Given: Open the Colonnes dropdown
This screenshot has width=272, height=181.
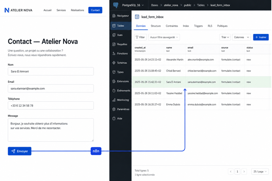Looking at the screenshot, I should coord(241,37).
